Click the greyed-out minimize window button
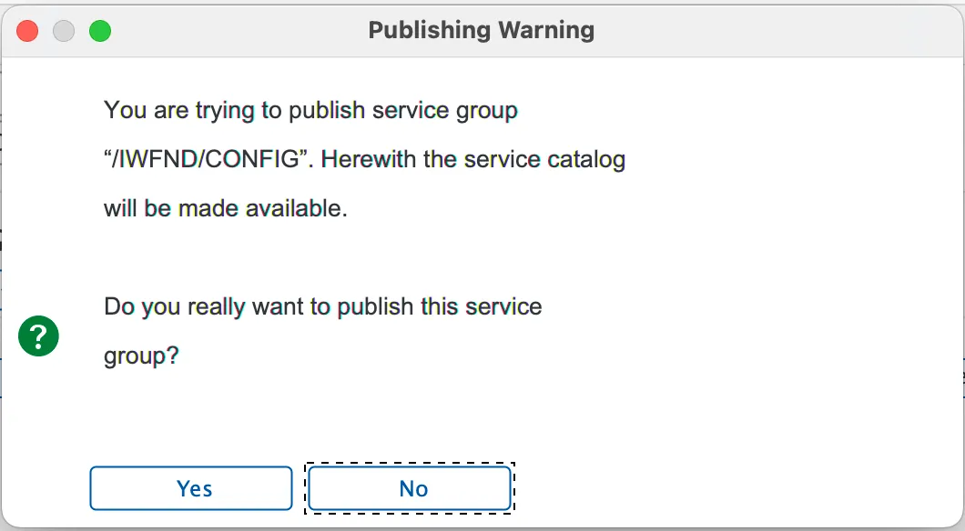The image size is (965, 531). coord(64,30)
